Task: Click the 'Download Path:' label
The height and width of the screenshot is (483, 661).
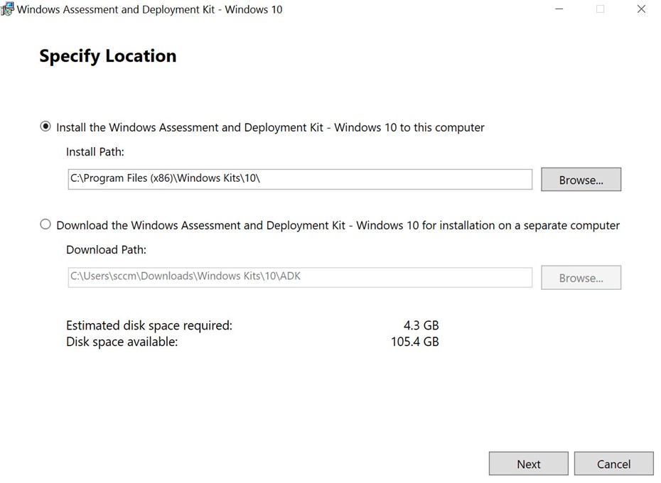Action: click(x=106, y=249)
